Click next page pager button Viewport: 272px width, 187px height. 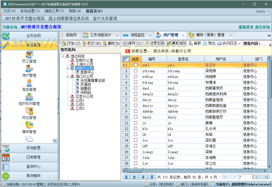(257, 177)
